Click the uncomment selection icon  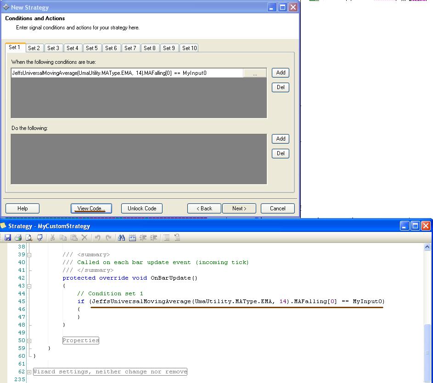click(x=177, y=237)
